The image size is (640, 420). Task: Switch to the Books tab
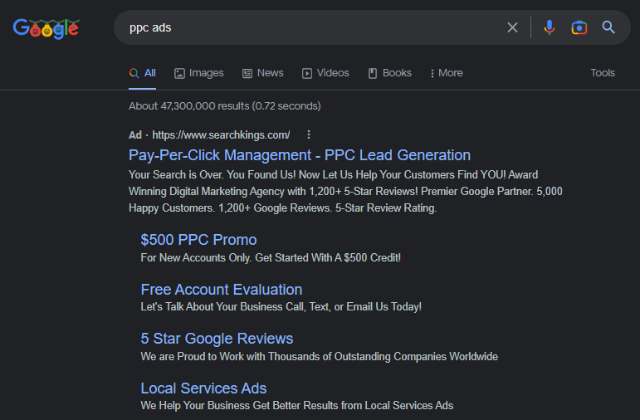click(390, 73)
